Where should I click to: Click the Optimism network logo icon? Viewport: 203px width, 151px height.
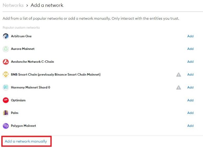pos(6,100)
